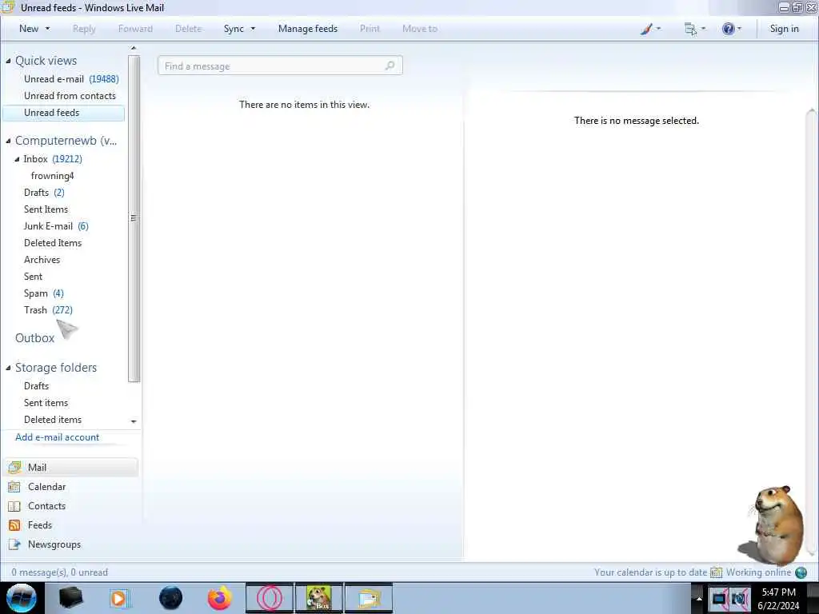819x614 pixels.
Task: Open the Help question mark icon
Action: pos(728,29)
